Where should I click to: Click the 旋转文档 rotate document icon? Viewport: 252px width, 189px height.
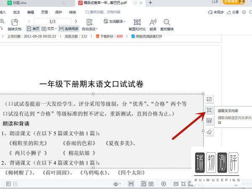(x=14, y=22)
